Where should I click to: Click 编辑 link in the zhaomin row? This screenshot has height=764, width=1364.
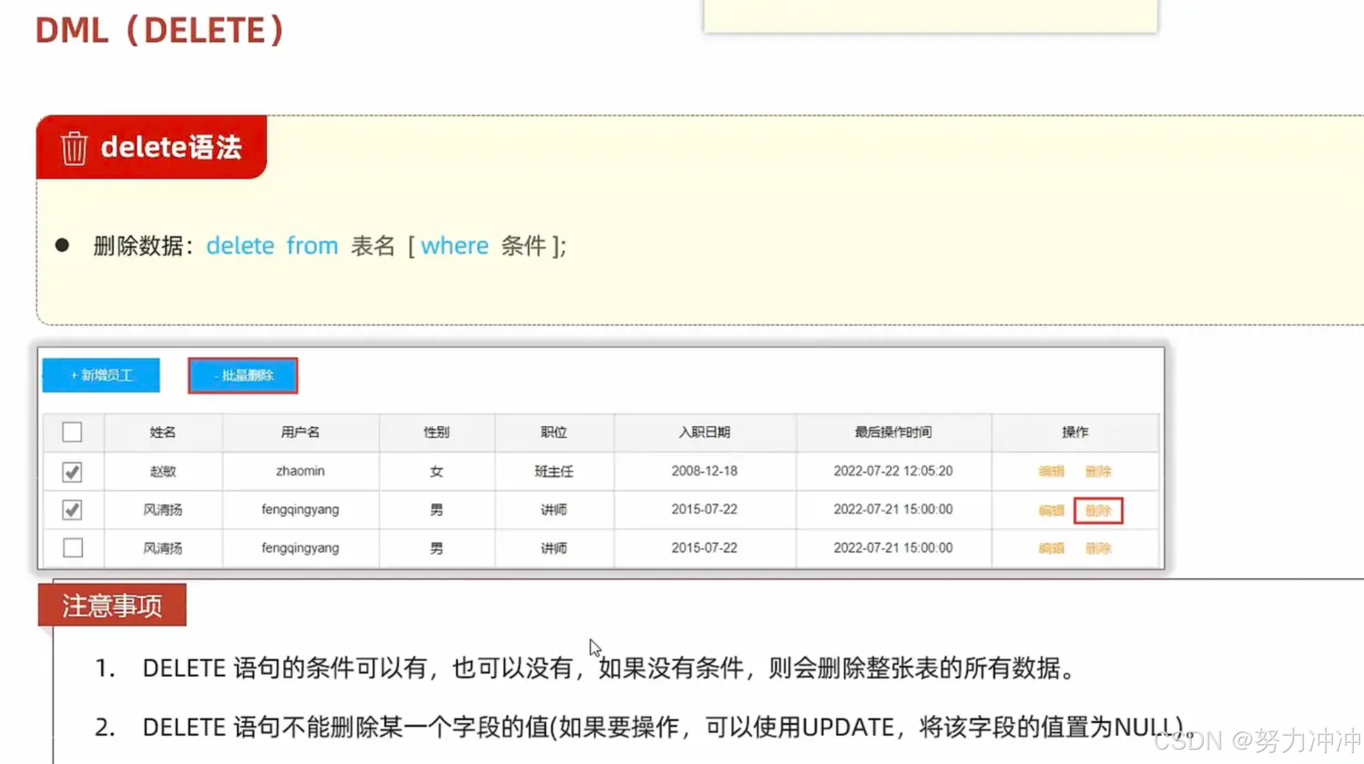(1050, 471)
